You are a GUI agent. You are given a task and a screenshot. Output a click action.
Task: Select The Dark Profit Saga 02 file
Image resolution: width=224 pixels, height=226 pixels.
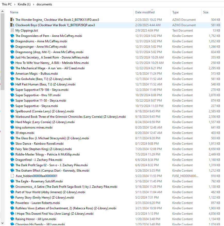point(52,165)
